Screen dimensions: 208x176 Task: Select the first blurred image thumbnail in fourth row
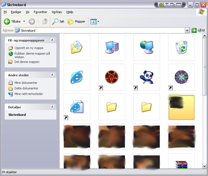pyautogui.click(x=77, y=136)
